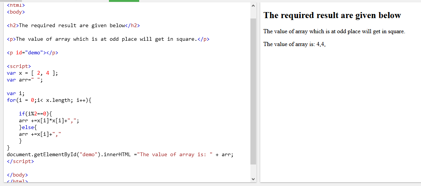This screenshot has width=421, height=186.
Task: Click the code editor vertical scrollbar thumb
Action: [x=253, y=91]
